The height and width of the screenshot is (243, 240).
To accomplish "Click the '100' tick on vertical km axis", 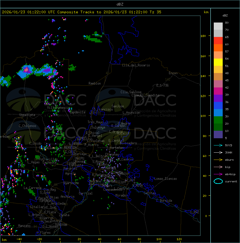I will [x=203, y=116].
